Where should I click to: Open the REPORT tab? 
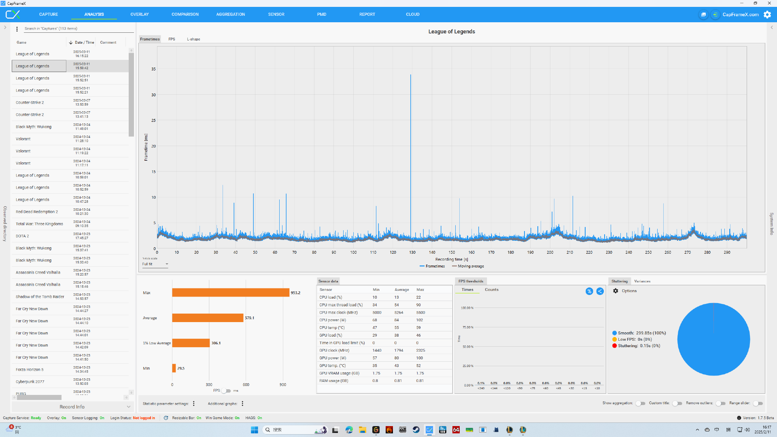pyautogui.click(x=367, y=15)
